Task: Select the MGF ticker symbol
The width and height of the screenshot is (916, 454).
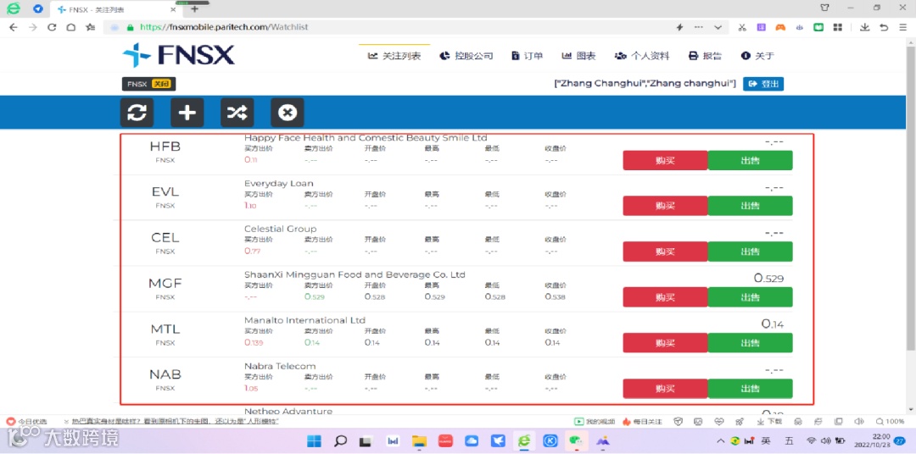Action: click(x=165, y=284)
